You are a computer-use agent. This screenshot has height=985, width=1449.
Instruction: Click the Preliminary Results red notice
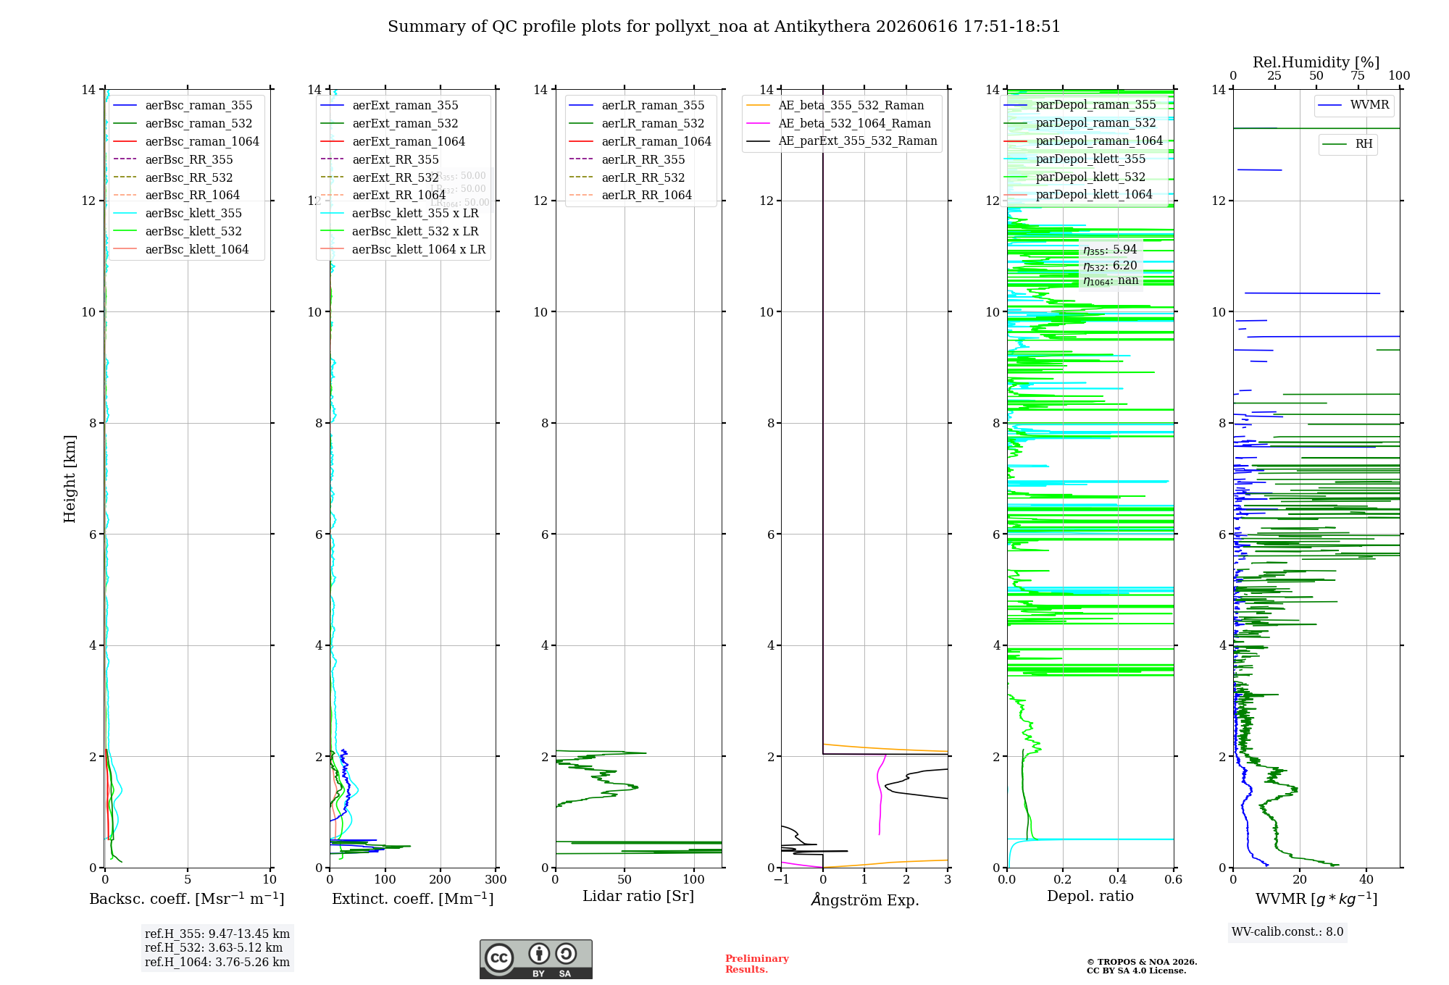click(x=757, y=964)
